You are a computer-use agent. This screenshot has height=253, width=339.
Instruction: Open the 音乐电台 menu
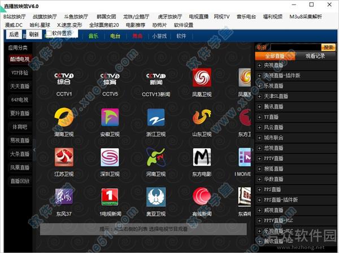246,16
